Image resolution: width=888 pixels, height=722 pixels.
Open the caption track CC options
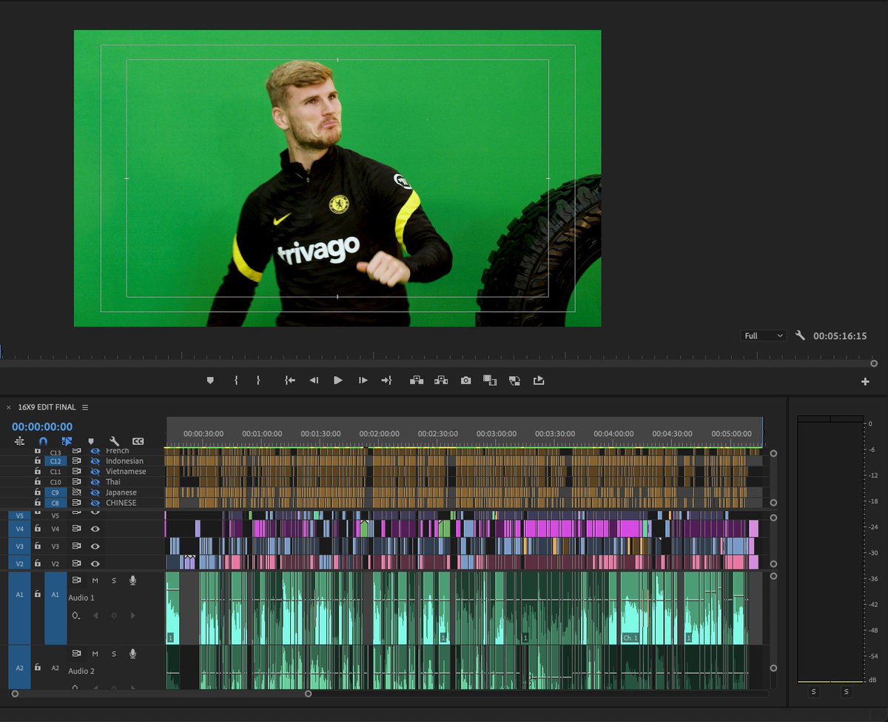click(x=138, y=441)
